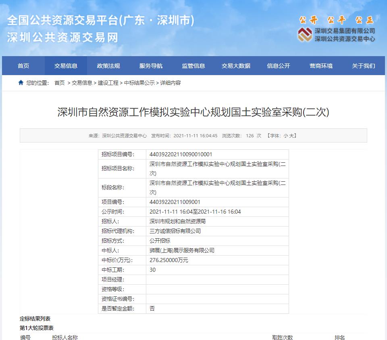The height and width of the screenshot is (340, 387).
Task: Click the 资格等级: label
Action: pyautogui.click(x=113, y=289)
